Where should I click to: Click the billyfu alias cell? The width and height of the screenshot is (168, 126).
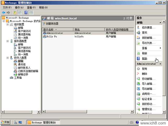pyautogui.click(x=79, y=36)
